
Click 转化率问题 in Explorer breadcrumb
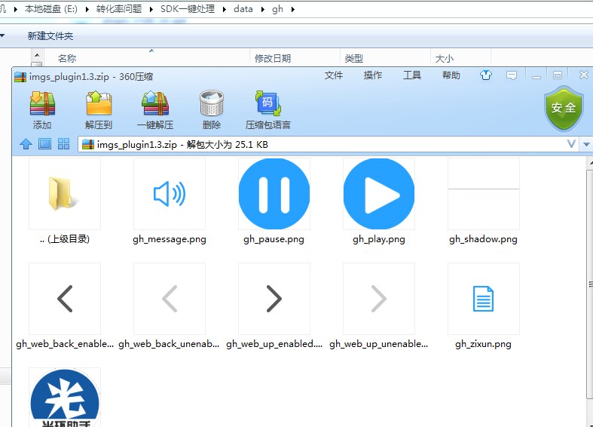(119, 9)
